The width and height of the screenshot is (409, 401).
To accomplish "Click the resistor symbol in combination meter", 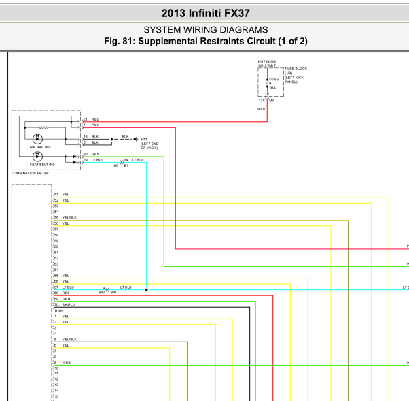I will coord(43,127).
